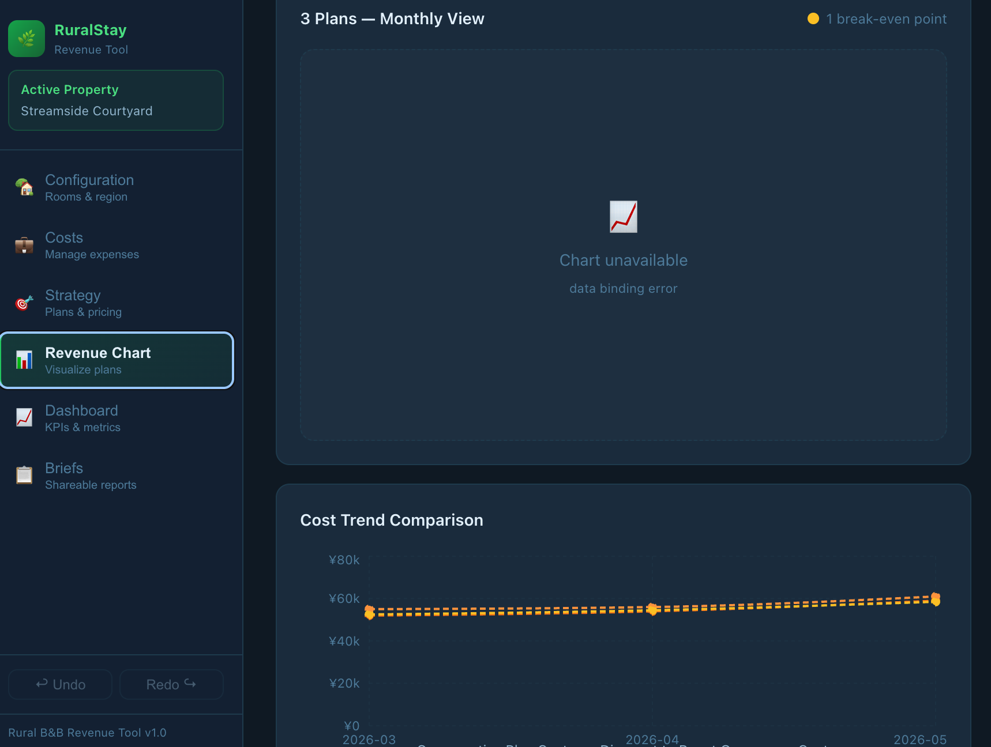Click the Undo button
This screenshot has width=991, height=747.
pyautogui.click(x=61, y=684)
